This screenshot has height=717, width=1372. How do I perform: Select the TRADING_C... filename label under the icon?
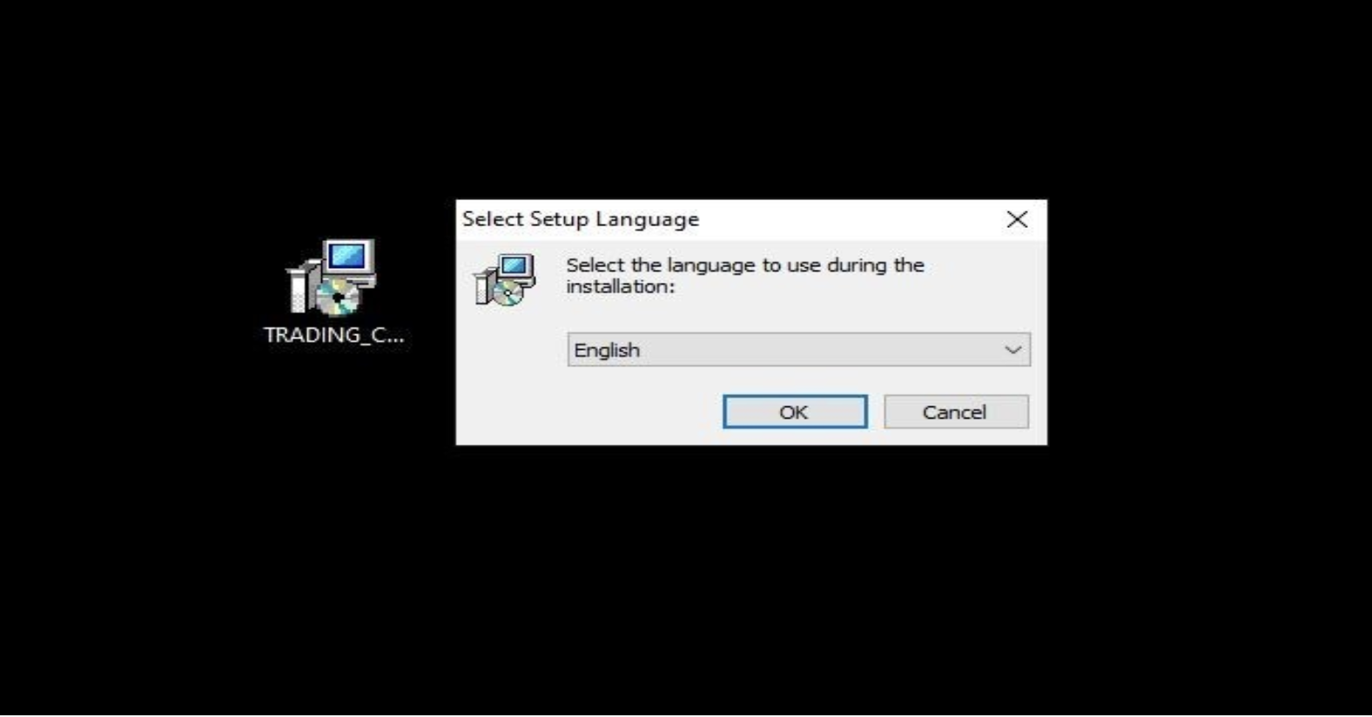333,335
